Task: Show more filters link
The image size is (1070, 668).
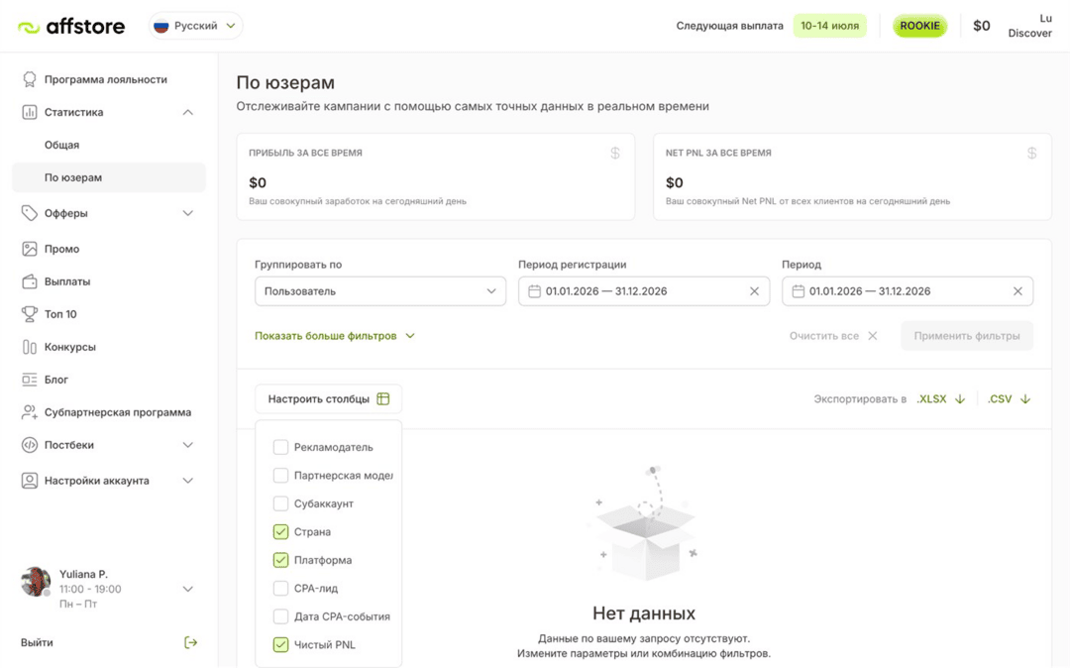Action: (335, 336)
